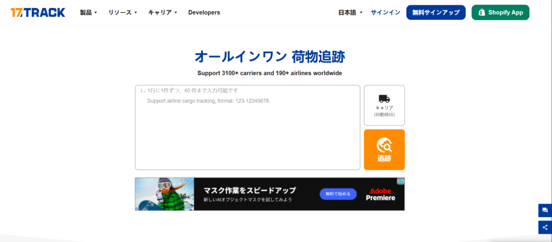Screen dimensions: 552x242
Task: Click the 無料で始める button in the ad
Action: pos(338,194)
